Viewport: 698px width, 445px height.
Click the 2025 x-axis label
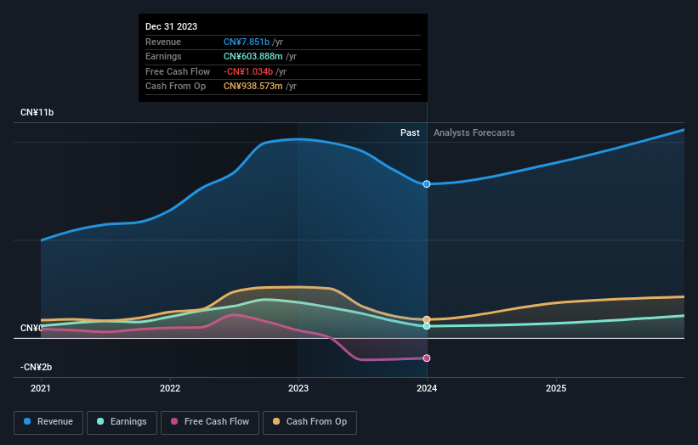[556, 389]
